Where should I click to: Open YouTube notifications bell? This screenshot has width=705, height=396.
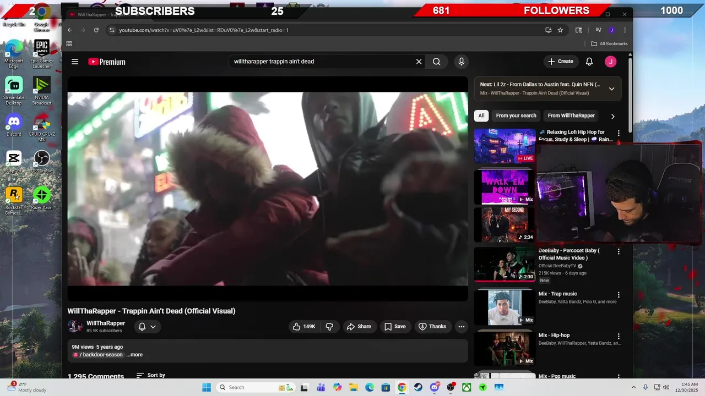(589, 62)
